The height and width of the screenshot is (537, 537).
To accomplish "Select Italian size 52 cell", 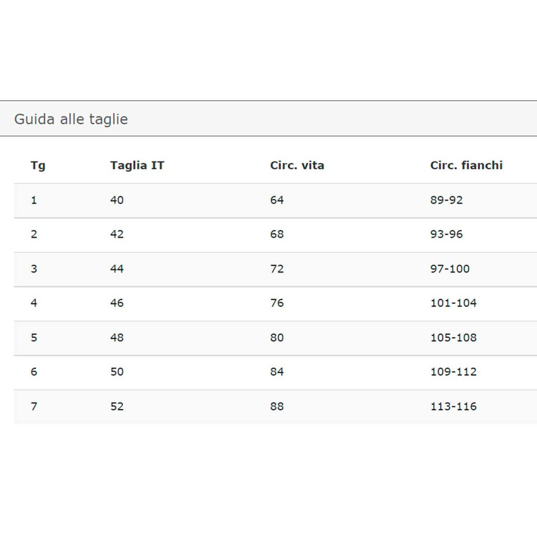I will [x=117, y=406].
